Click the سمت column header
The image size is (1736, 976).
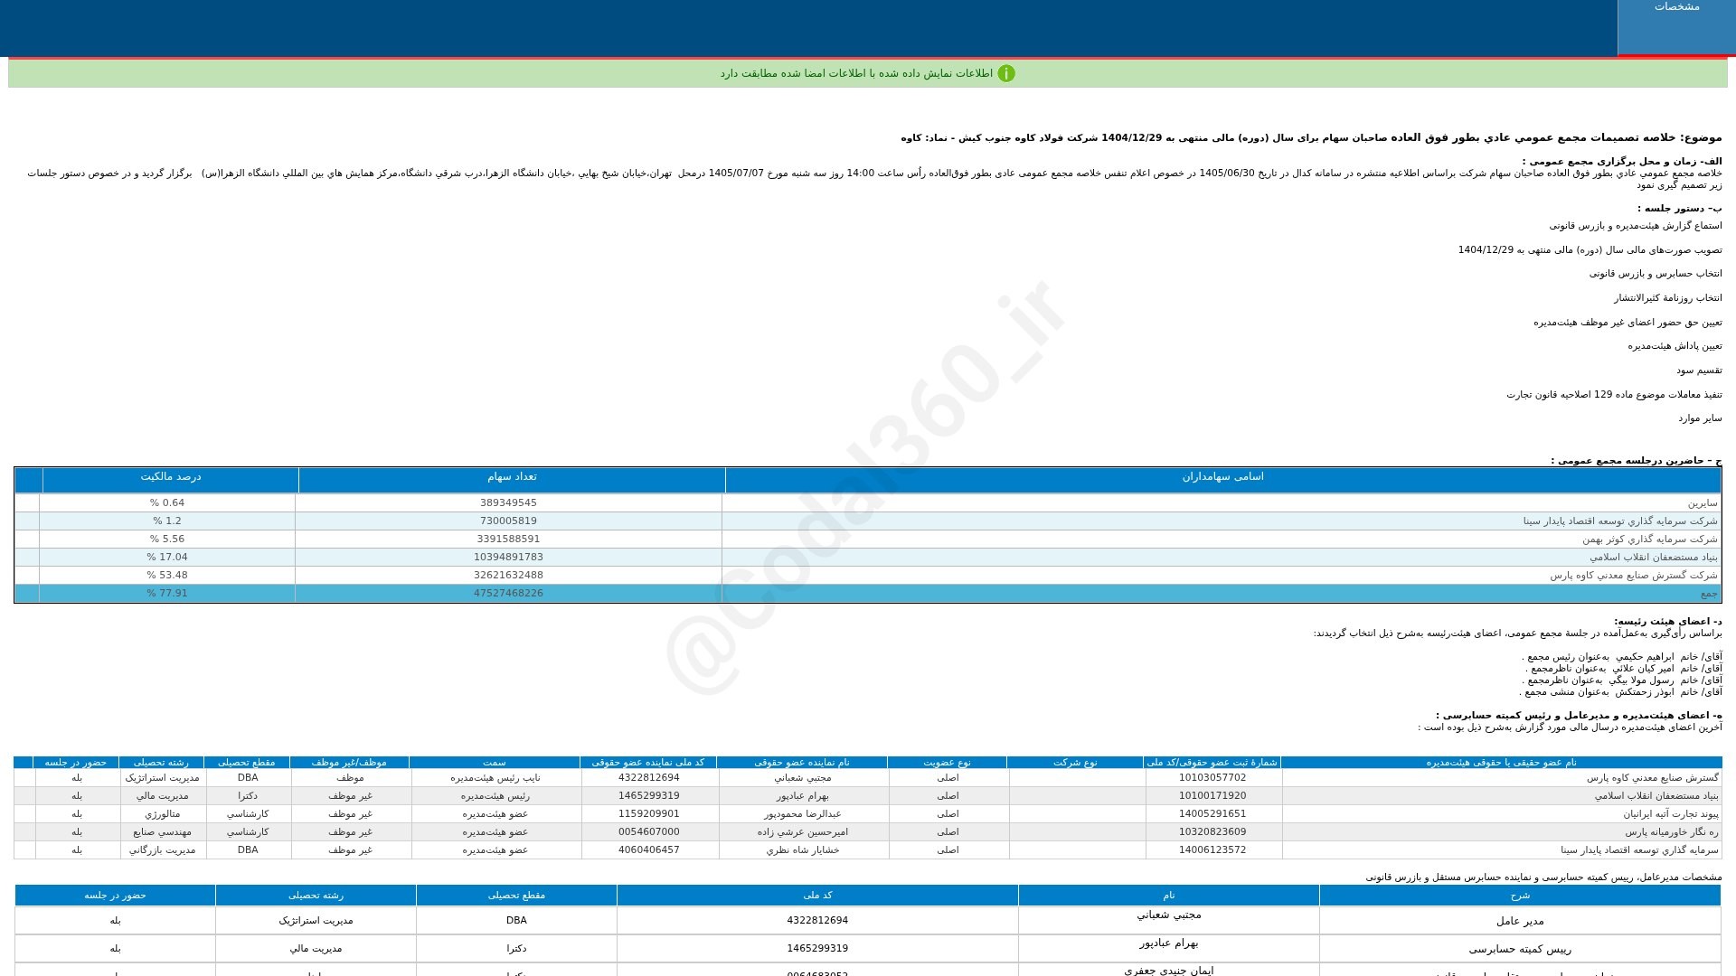[x=495, y=763]
